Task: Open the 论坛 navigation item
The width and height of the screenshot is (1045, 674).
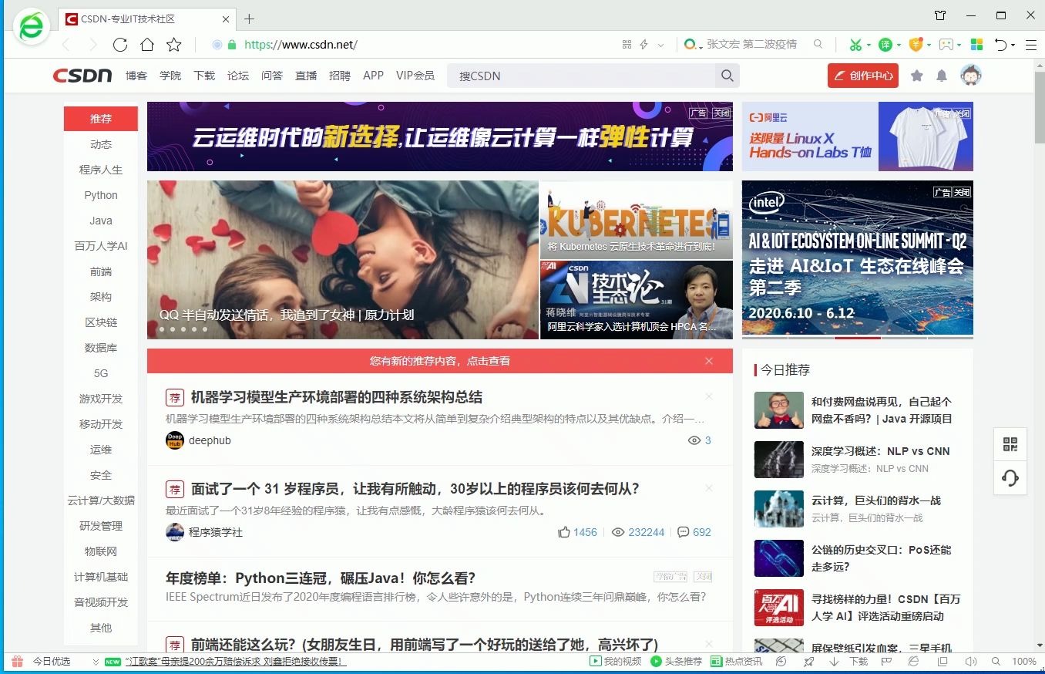Action: click(238, 76)
